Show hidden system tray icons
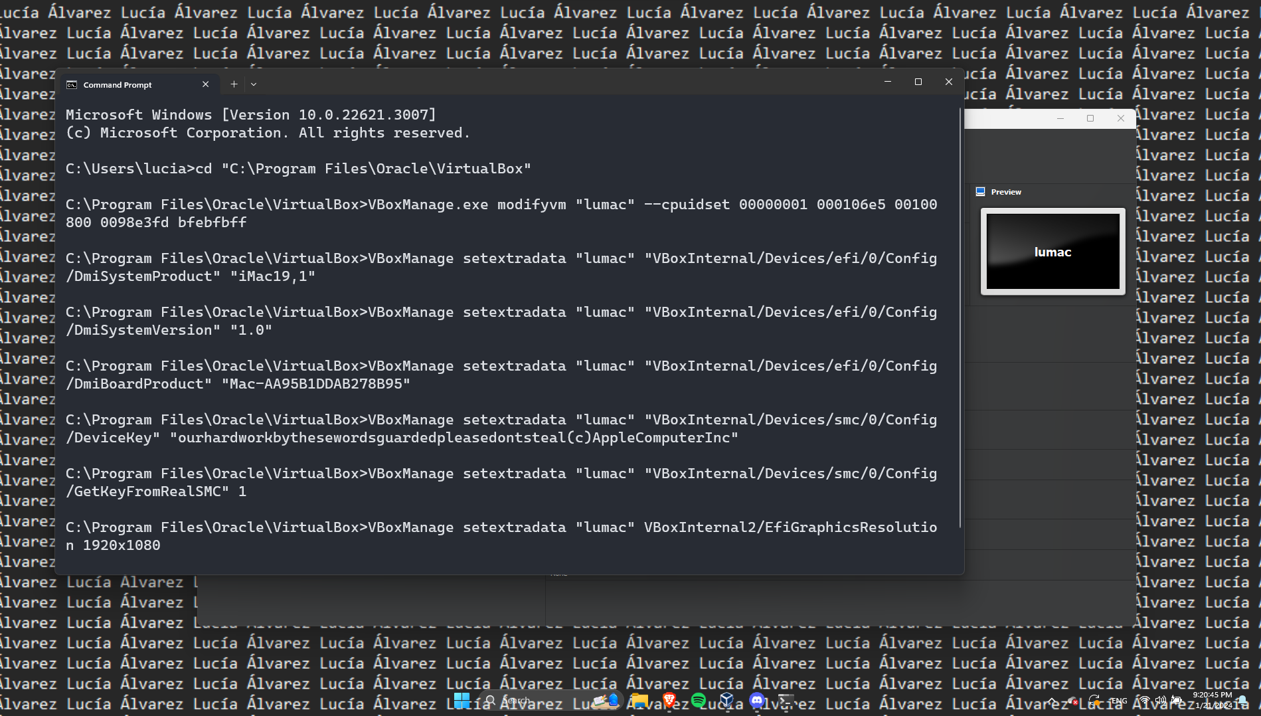 coord(1052,701)
